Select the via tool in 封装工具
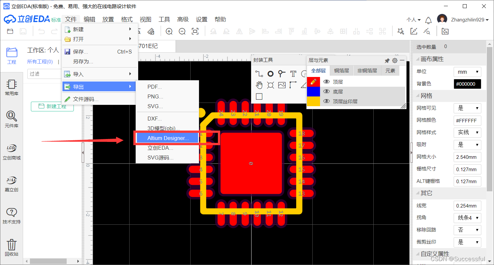The height and width of the screenshot is (265, 494). (282, 74)
